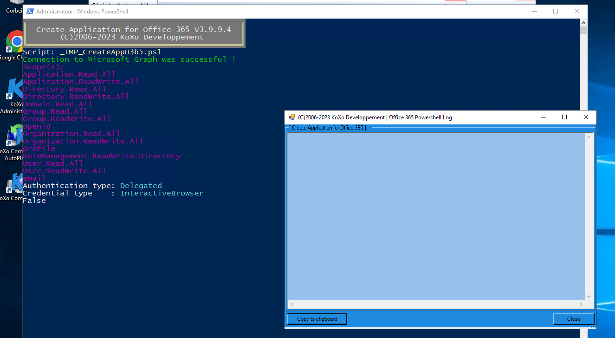The width and height of the screenshot is (615, 338).
Task: Close the Office 365 Powershell Log window
Action: [x=586, y=117]
